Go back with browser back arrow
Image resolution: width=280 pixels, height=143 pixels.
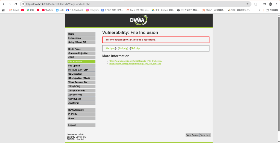tap(4, 4)
